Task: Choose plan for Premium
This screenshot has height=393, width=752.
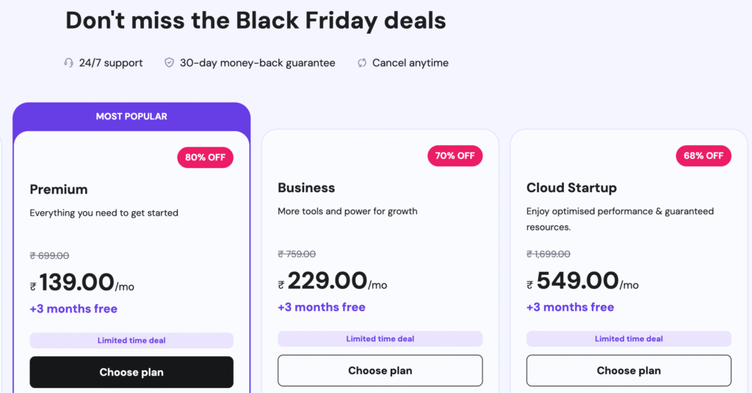Action: 131,372
